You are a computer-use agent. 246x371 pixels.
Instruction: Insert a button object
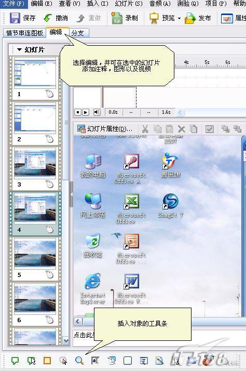(128, 361)
